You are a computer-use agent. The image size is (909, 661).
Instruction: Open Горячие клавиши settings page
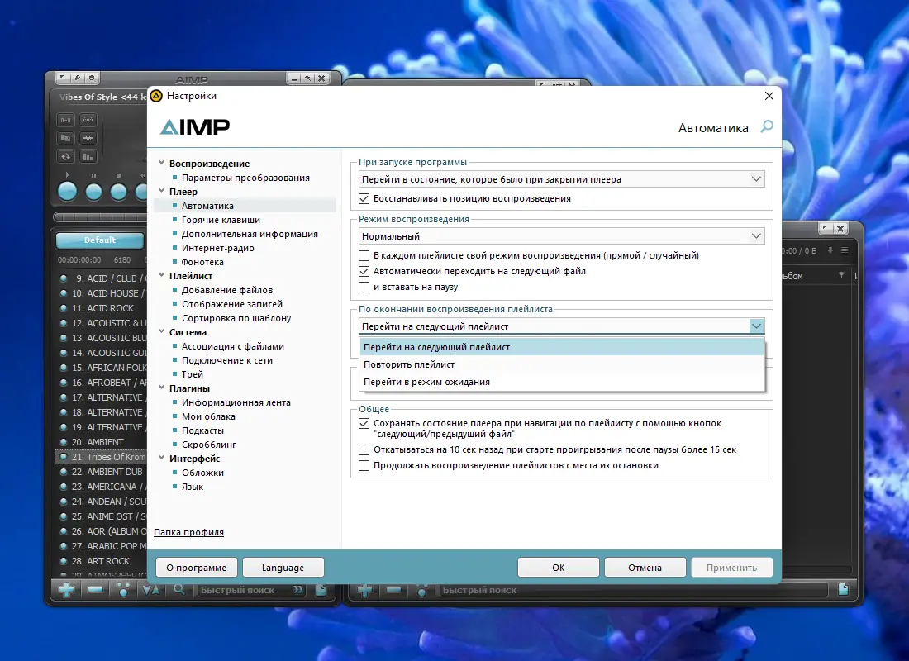[221, 220]
